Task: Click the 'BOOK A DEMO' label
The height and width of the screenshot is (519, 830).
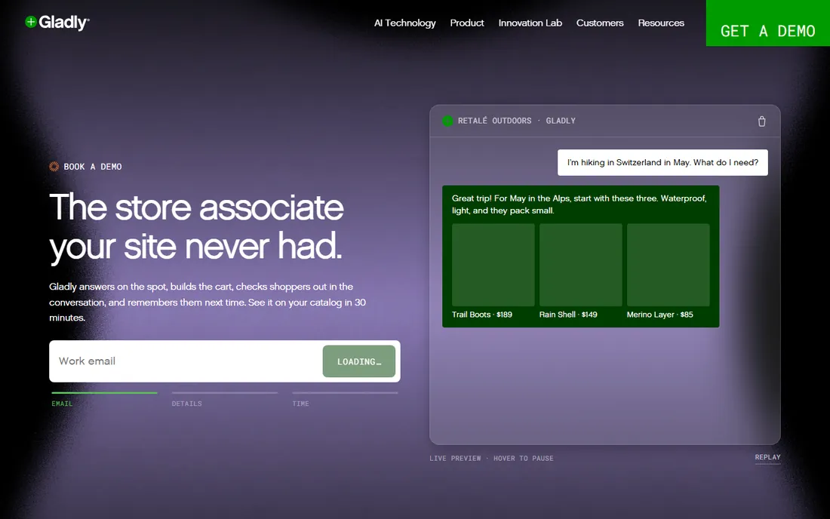Action: (x=93, y=167)
